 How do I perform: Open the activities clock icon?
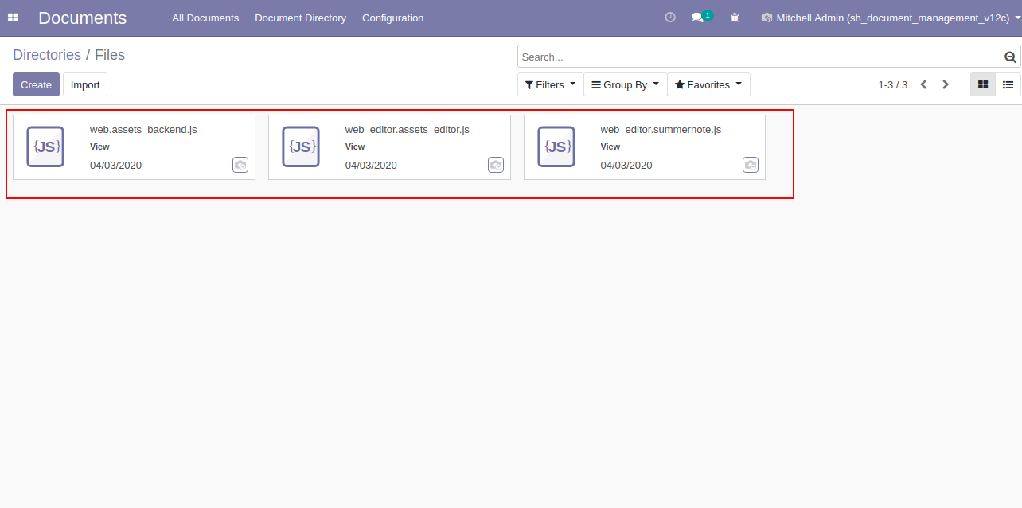click(x=670, y=17)
